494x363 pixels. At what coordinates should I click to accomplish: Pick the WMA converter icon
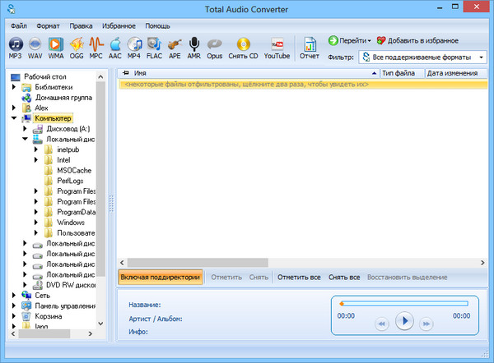[x=55, y=48]
